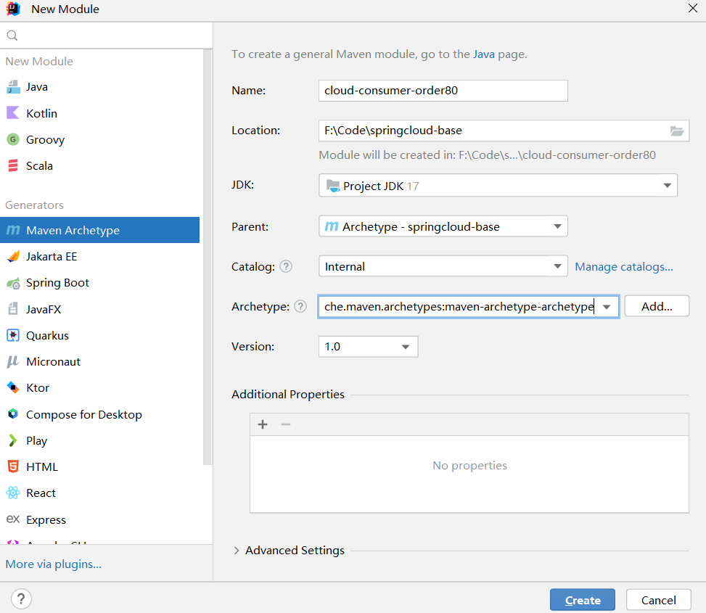Click the Name input field
This screenshot has height=613, width=706.
click(x=443, y=91)
